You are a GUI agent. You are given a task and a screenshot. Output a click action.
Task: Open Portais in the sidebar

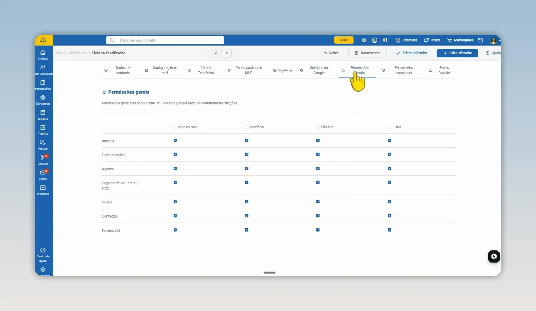pyautogui.click(x=43, y=145)
